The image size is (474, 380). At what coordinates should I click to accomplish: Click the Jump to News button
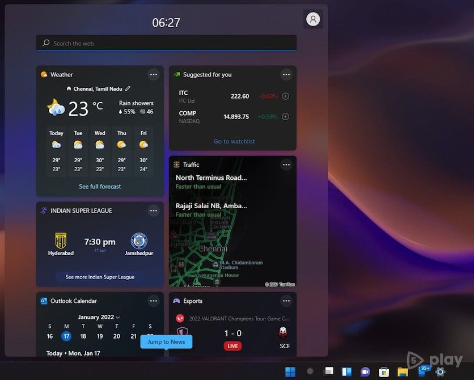pos(166,341)
